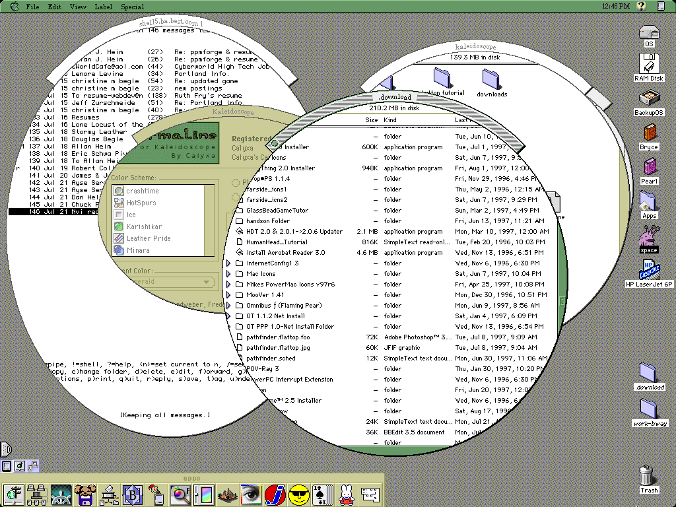The image size is (676, 507).
Task: Open the Special menu
Action: [x=132, y=7]
